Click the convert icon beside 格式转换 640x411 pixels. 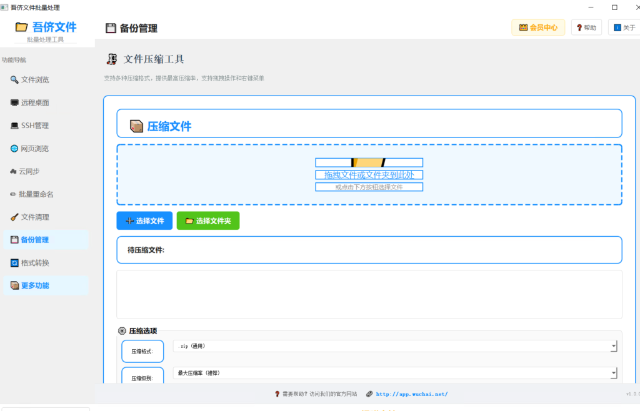14,262
